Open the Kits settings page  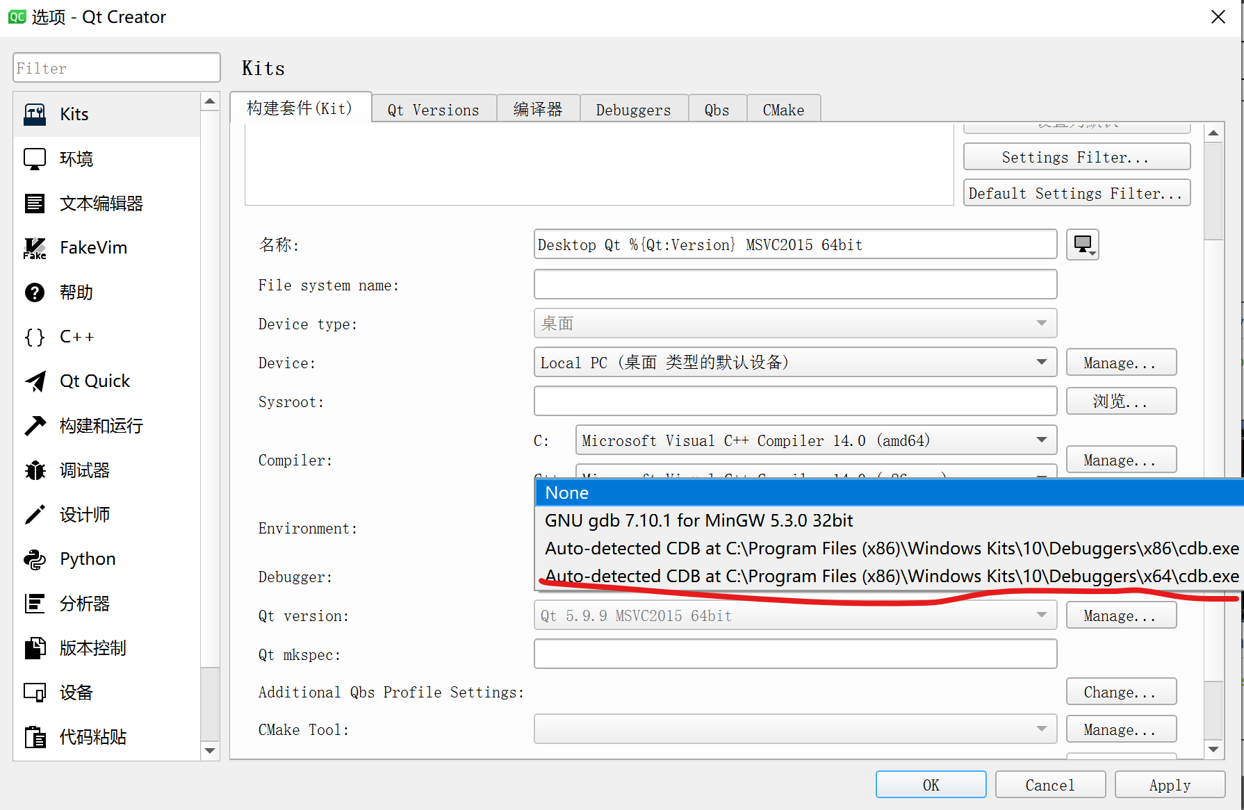tap(73, 114)
